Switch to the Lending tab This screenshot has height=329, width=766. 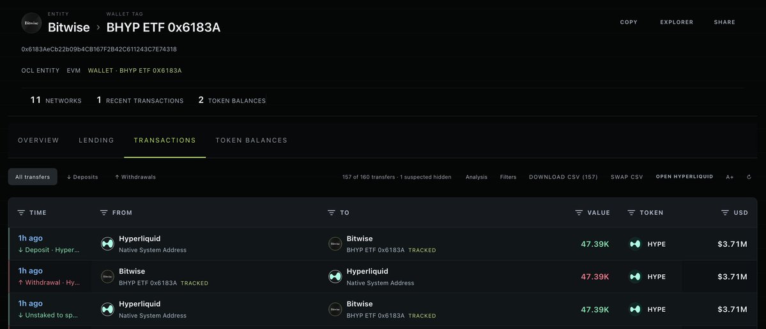click(96, 140)
